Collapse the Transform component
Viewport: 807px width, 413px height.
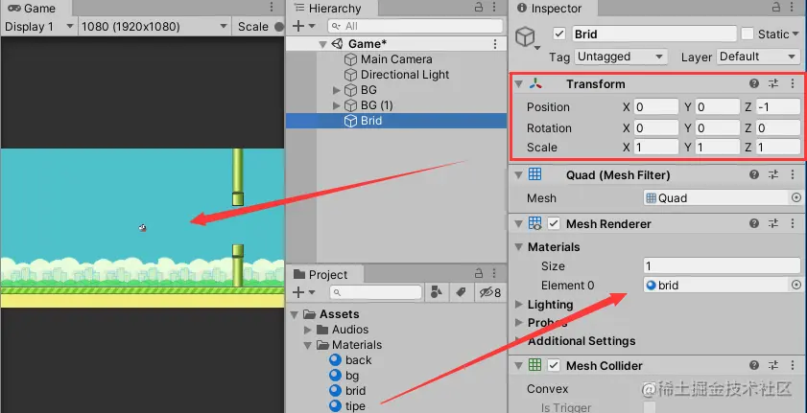pos(519,84)
